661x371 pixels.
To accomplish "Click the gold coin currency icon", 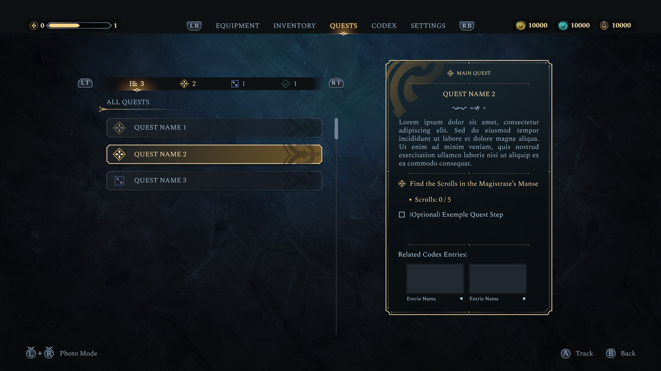I will [x=520, y=25].
